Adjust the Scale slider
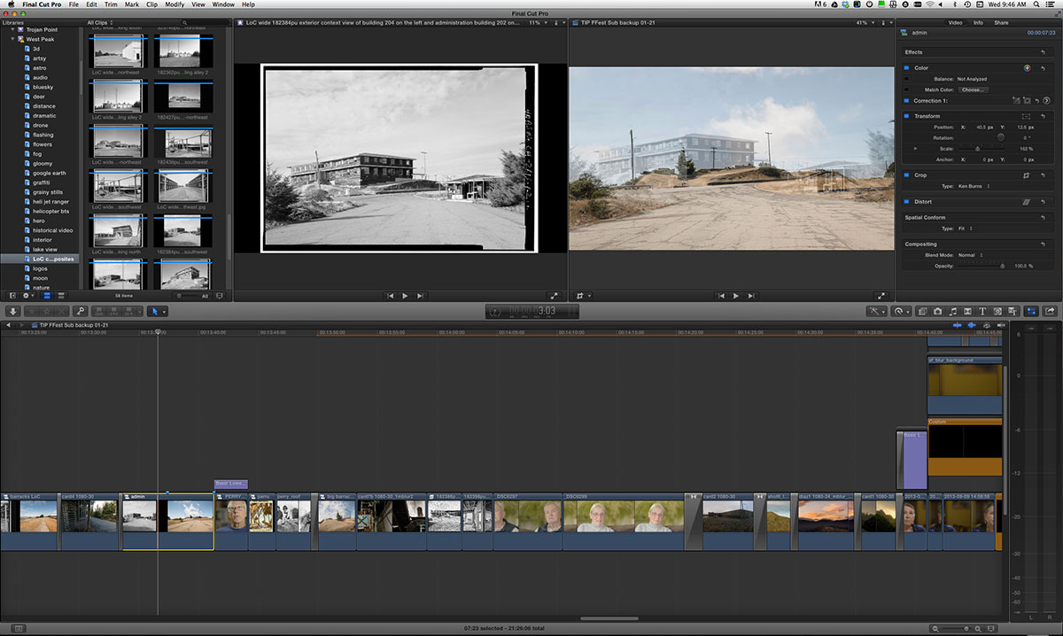This screenshot has width=1063, height=636. (x=978, y=149)
